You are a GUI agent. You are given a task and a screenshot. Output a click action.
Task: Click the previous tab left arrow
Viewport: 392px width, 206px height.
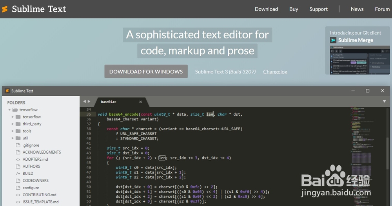pyautogui.click(x=85, y=101)
